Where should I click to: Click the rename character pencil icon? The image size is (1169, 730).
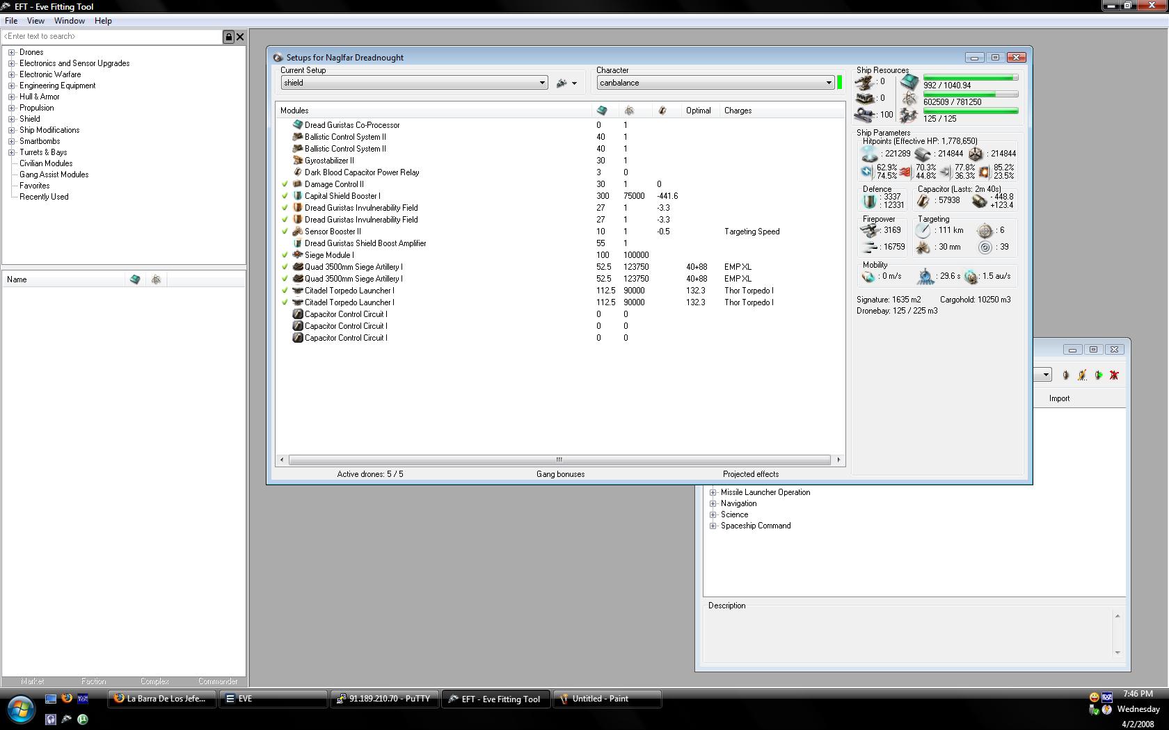pyautogui.click(x=1082, y=375)
